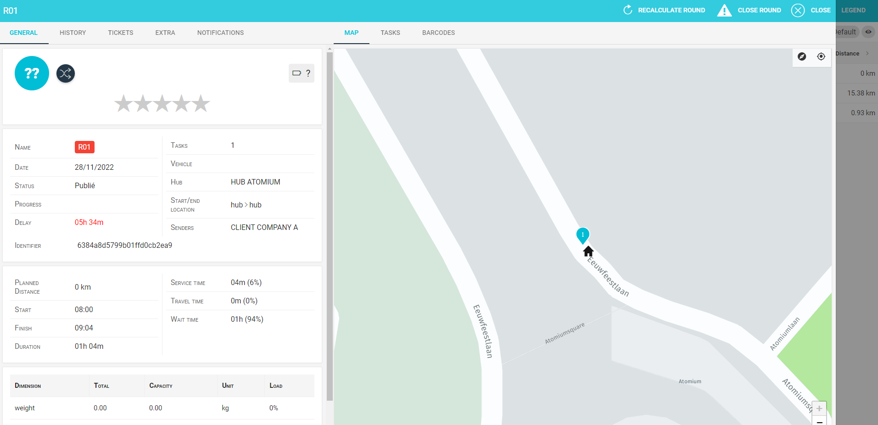Click the numbered stop 1 map pin
This screenshot has height=425, width=878.
582,235
